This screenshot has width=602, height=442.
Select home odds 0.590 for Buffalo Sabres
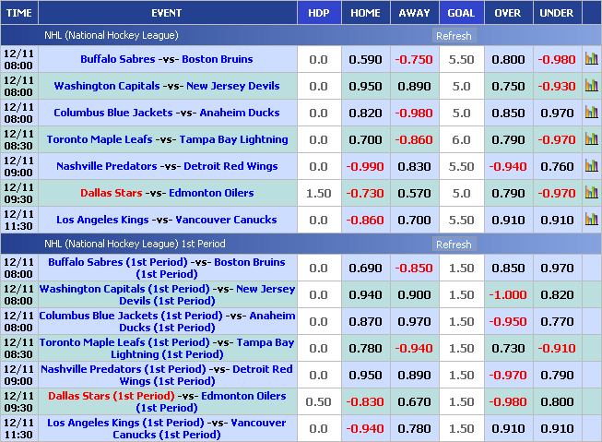coord(365,60)
